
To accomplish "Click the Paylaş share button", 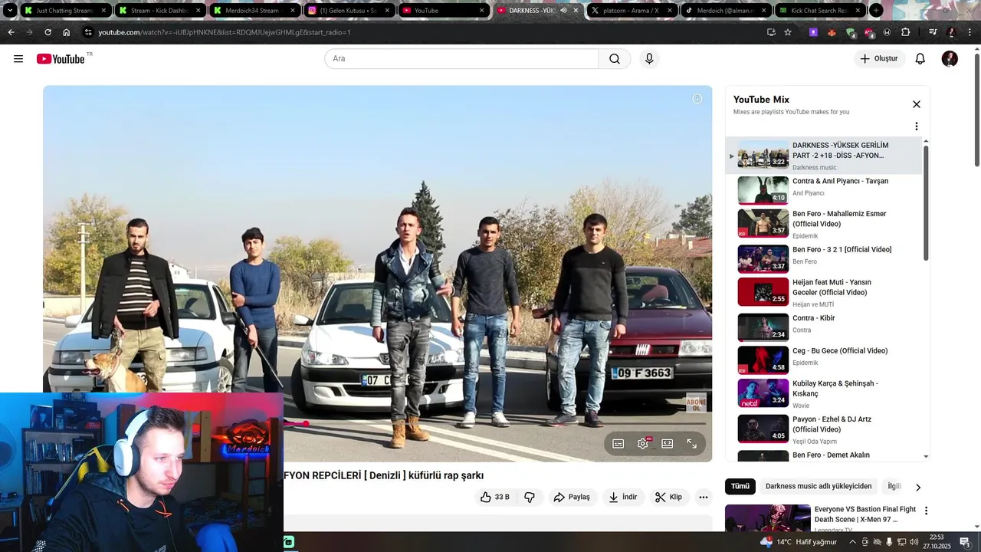I will click(572, 497).
